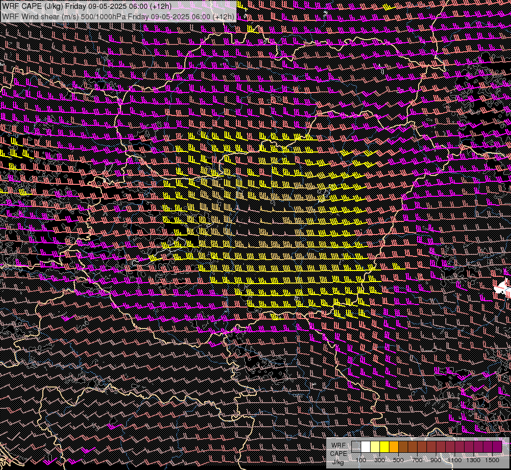Click the 'CAPE' text in the legend box
511x470 pixels.
[x=338, y=453]
